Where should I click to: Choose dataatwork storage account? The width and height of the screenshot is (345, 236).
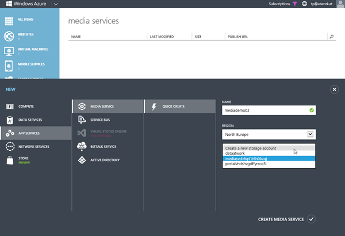[x=236, y=153]
